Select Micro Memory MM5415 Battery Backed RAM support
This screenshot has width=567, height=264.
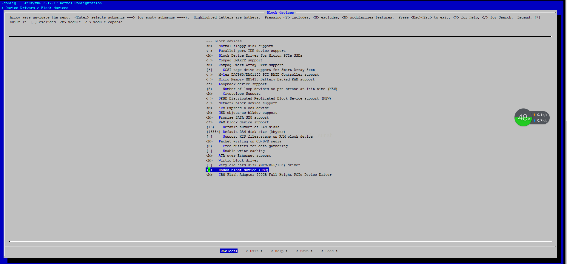pyautogui.click(x=260, y=79)
